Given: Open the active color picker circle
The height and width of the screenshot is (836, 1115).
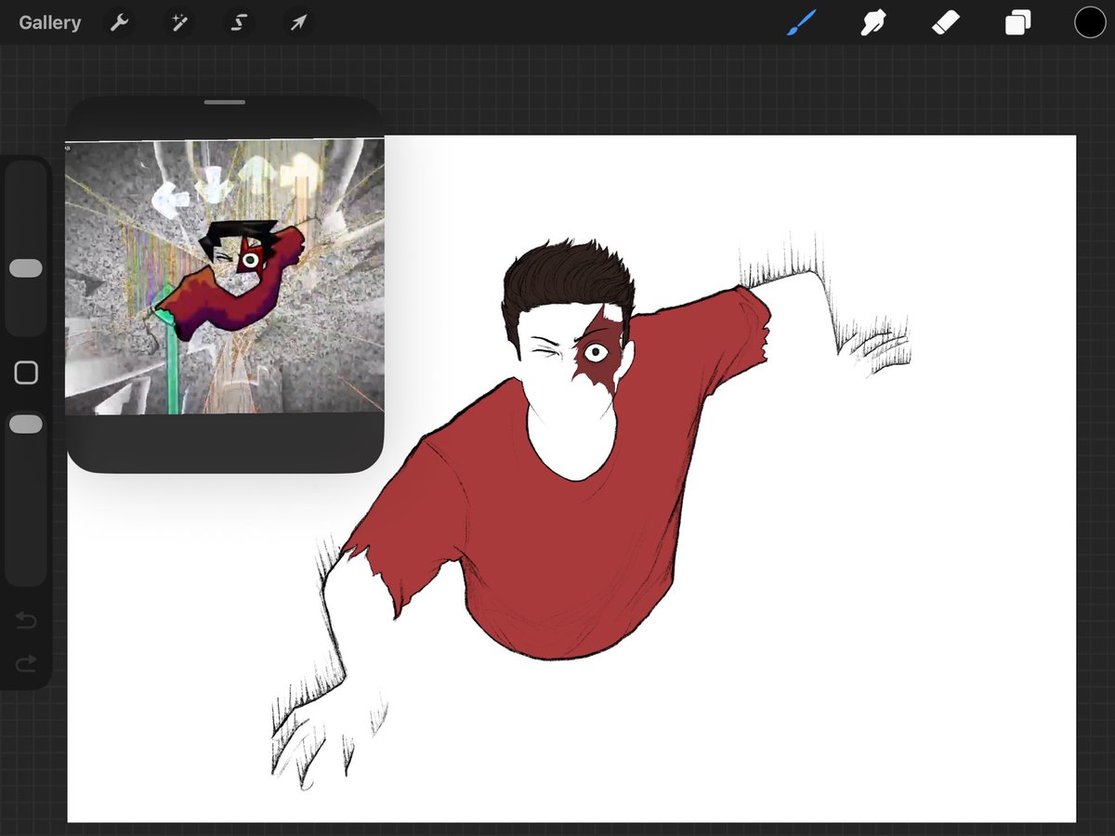Looking at the screenshot, I should [x=1090, y=22].
